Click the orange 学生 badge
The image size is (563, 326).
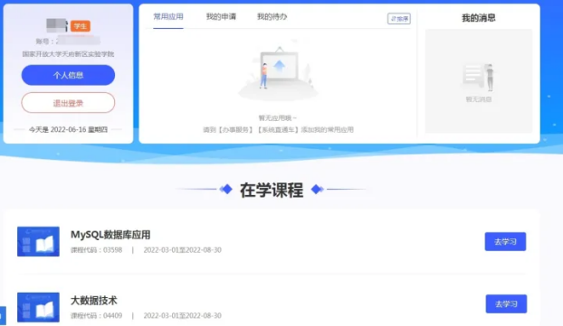[80, 26]
